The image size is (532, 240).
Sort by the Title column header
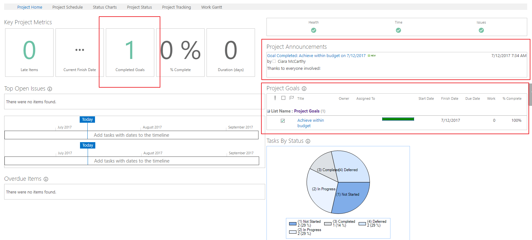click(x=301, y=98)
